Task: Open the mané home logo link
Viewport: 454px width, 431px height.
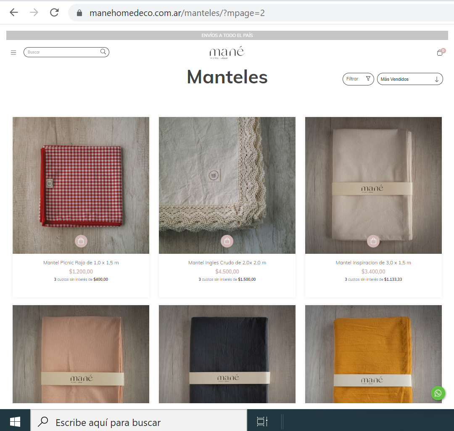Action: 227,53
